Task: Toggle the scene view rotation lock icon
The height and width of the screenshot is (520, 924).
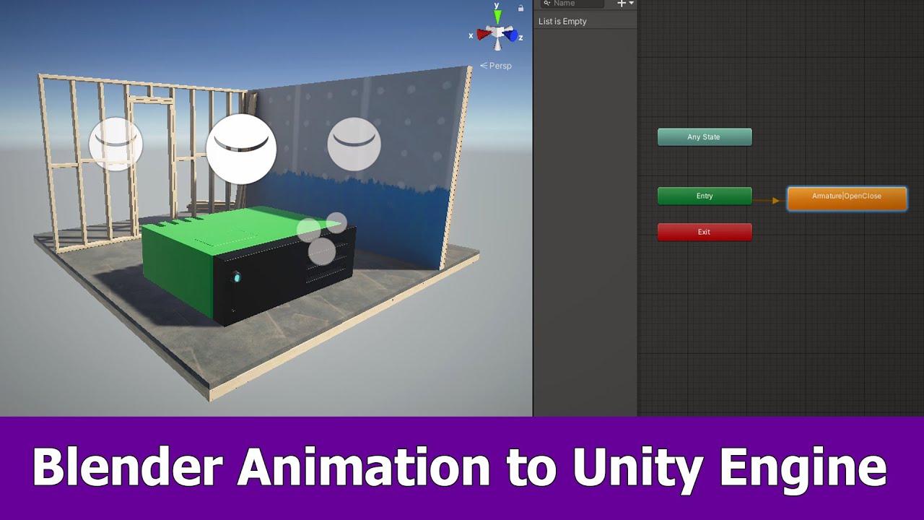Action: pyautogui.click(x=521, y=8)
